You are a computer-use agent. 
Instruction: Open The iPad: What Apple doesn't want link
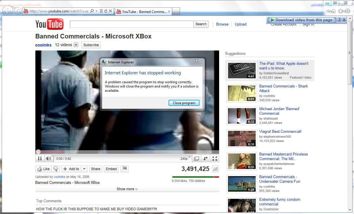pyautogui.click(x=284, y=66)
